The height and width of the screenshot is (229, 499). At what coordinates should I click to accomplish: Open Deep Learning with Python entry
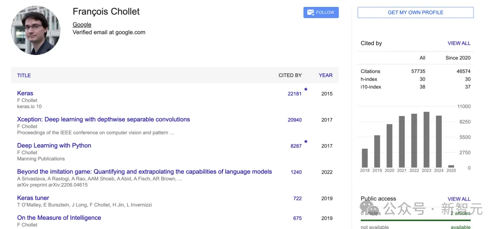coord(54,146)
